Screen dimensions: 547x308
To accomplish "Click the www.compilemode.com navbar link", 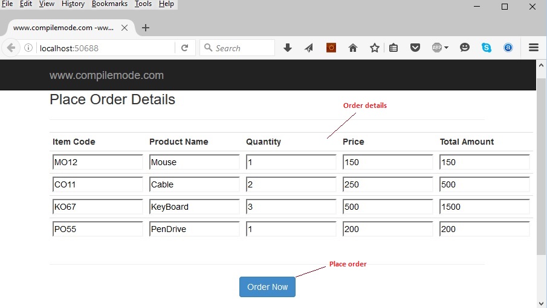I will (106, 75).
